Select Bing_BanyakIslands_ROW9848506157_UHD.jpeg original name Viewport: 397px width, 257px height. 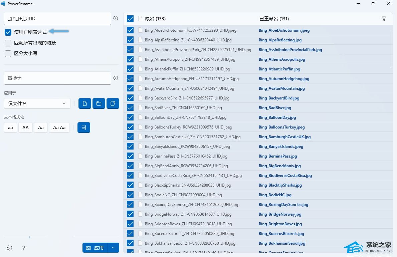coord(187,146)
